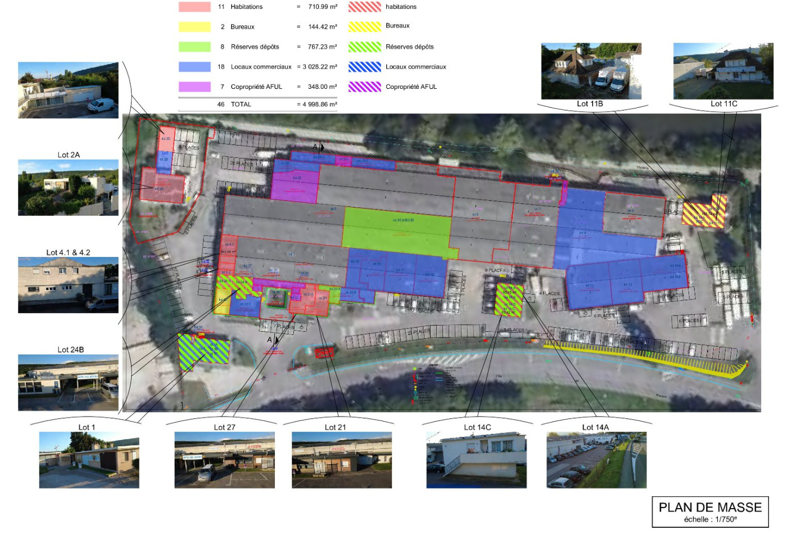The height and width of the screenshot is (534, 787).
Task: Click the yellow Bureaux legend swatch
Action: pyautogui.click(x=195, y=26)
